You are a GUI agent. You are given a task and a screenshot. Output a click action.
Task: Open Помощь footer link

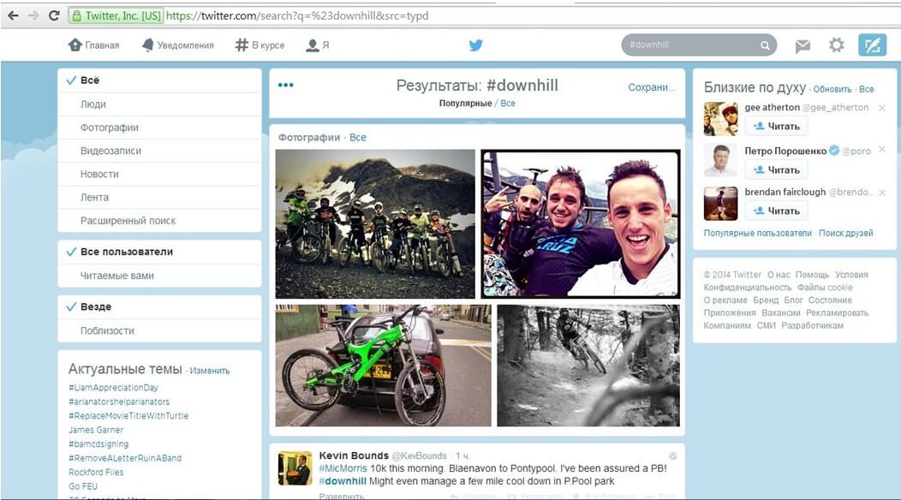coord(812,275)
